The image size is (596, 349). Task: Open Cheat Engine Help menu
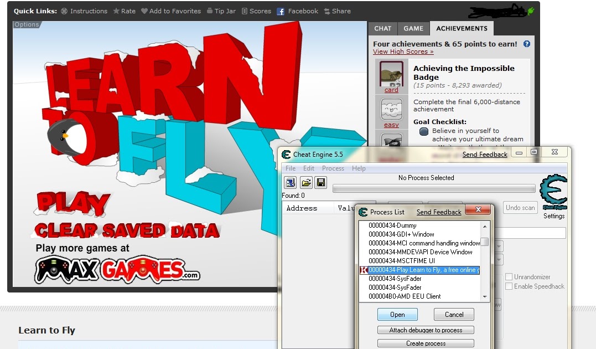coord(359,168)
